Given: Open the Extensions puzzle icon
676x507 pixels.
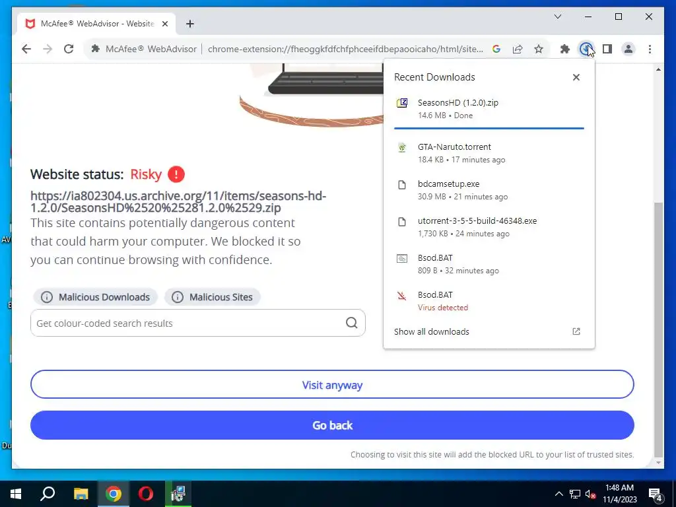Looking at the screenshot, I should coord(565,49).
